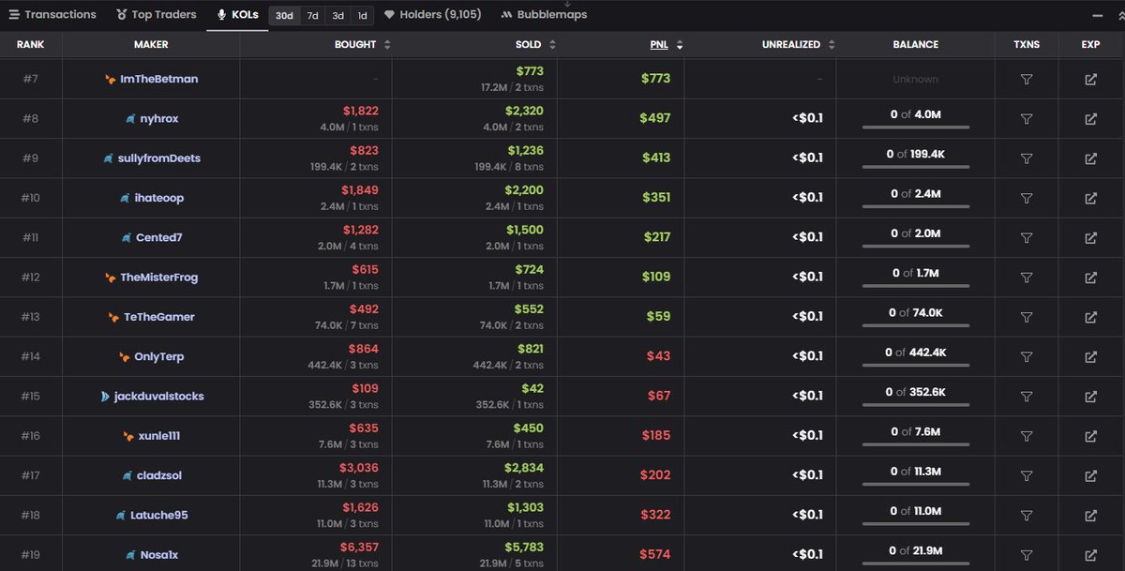Switch to the Top Traders tab

(157, 15)
